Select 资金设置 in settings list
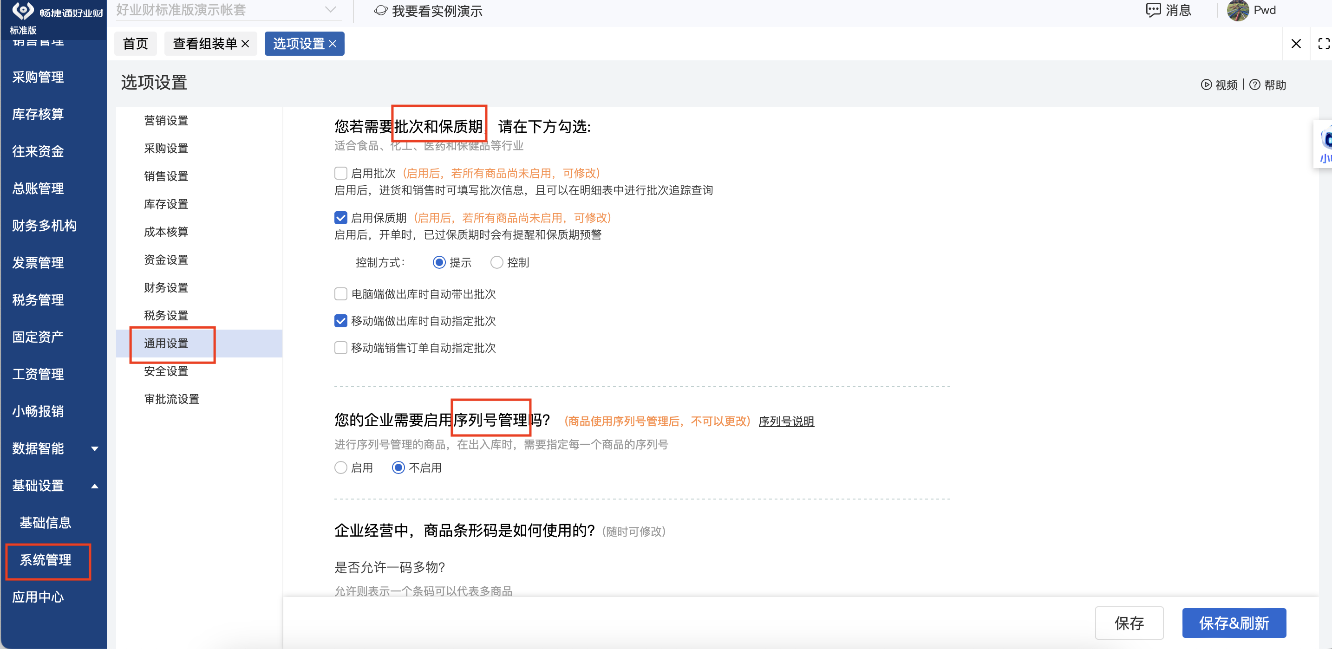Image resolution: width=1332 pixels, height=649 pixels. (166, 260)
